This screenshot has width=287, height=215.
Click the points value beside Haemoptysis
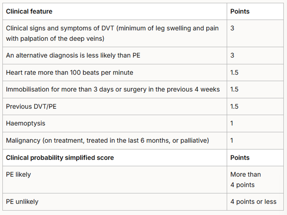pos(232,123)
